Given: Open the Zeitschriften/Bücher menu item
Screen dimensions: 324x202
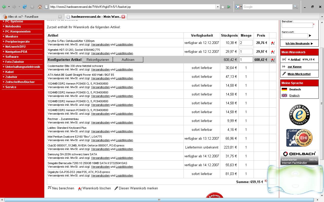Looking at the screenshot, I should pos(20,82).
